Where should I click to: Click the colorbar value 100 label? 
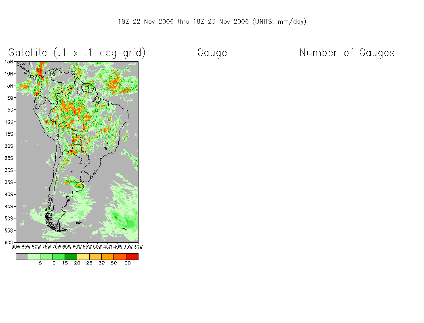pos(126,263)
